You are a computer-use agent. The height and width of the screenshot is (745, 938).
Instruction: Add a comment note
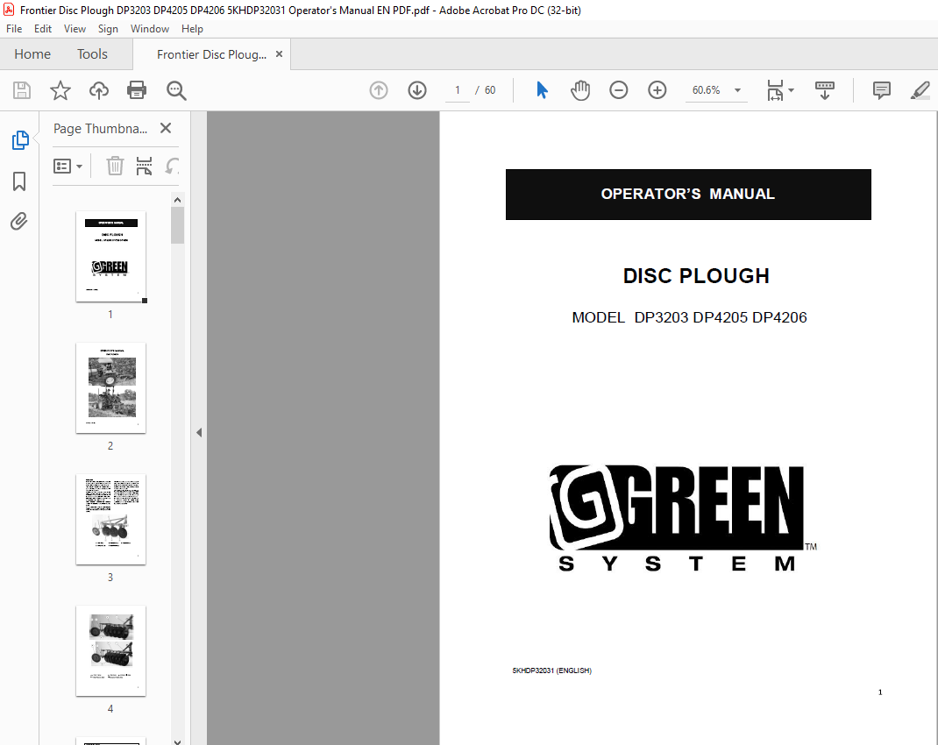881,90
